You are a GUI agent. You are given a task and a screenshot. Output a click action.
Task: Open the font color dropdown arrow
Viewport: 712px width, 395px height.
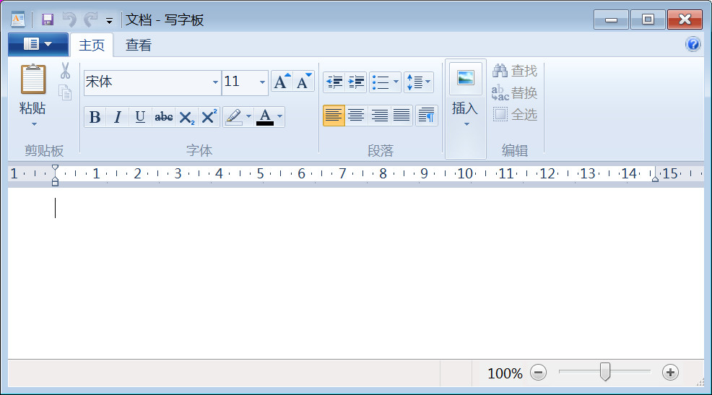[x=279, y=117]
